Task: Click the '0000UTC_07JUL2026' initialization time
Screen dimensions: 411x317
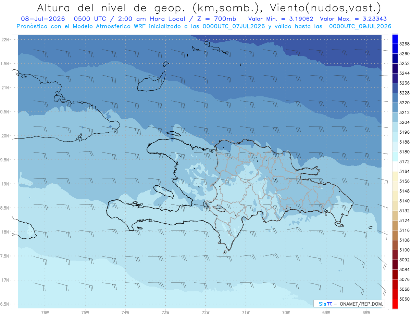Action: (234, 26)
